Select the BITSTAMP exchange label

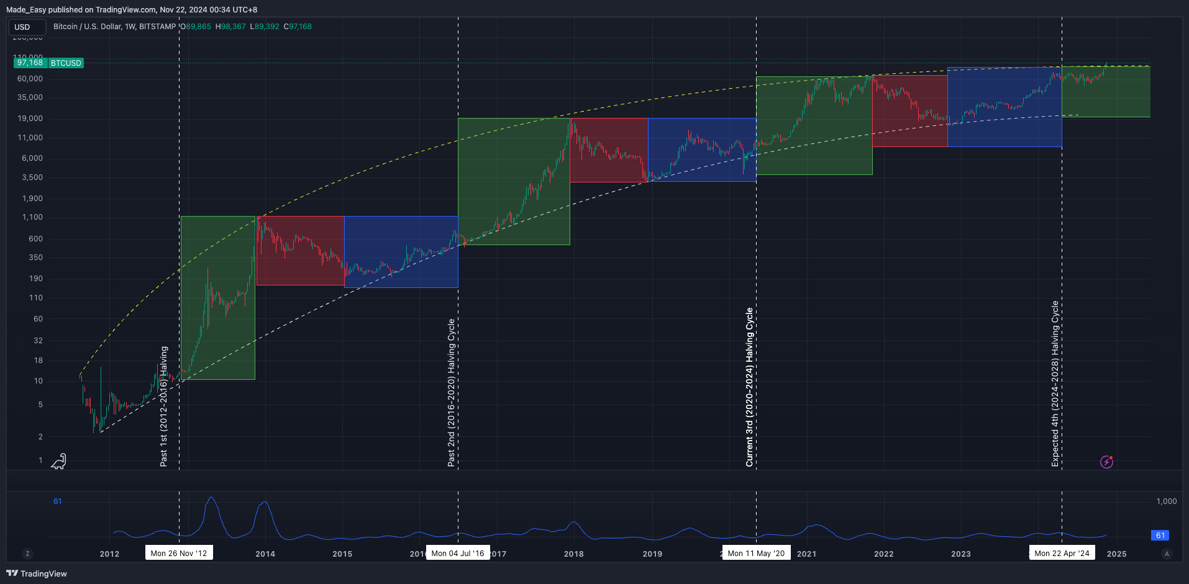pos(158,27)
